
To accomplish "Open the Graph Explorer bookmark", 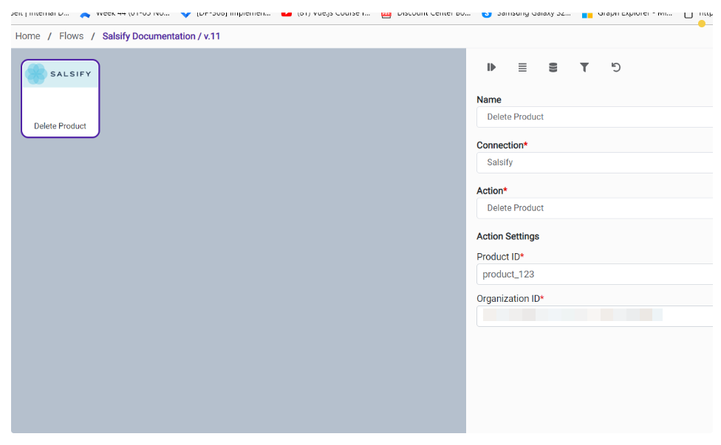I will click(x=626, y=13).
